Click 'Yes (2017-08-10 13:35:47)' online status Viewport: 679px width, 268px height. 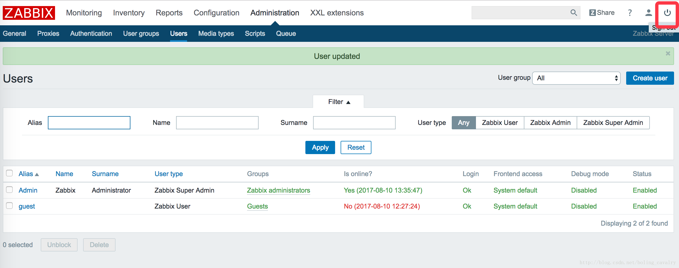(x=383, y=190)
